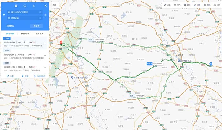Choose the walking mode icon
Image resolution: width=222 pixels, height=130 pixels.
pos(34,6)
